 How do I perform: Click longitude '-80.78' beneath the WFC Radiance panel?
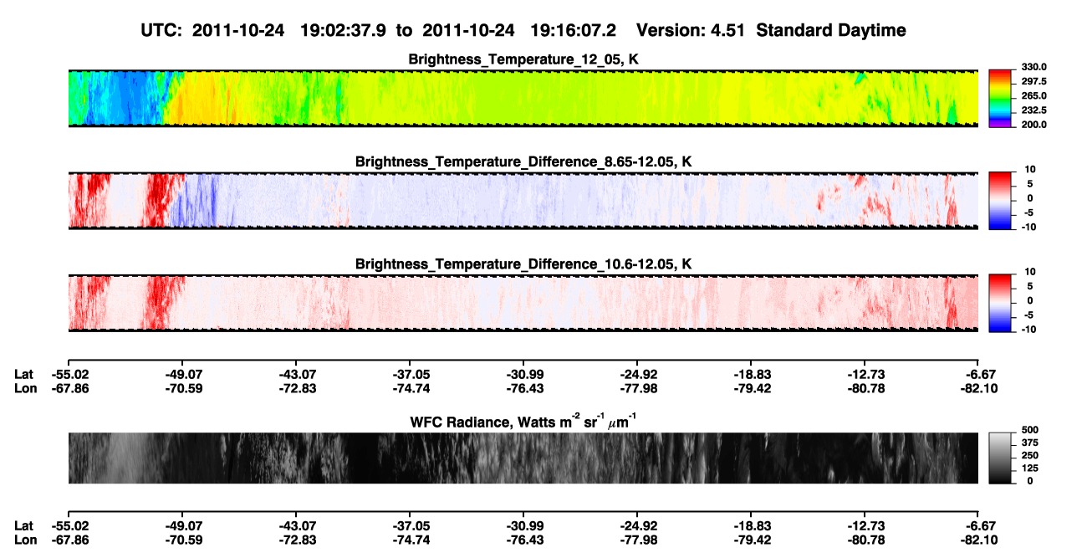(x=865, y=540)
